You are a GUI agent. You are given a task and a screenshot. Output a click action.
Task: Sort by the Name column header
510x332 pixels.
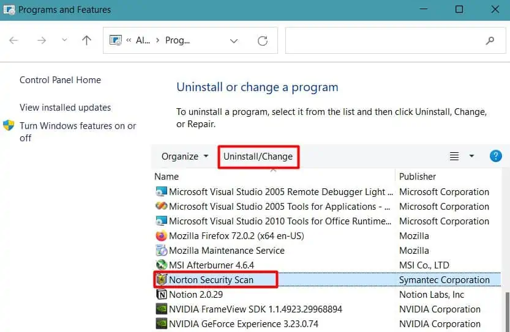tap(167, 177)
